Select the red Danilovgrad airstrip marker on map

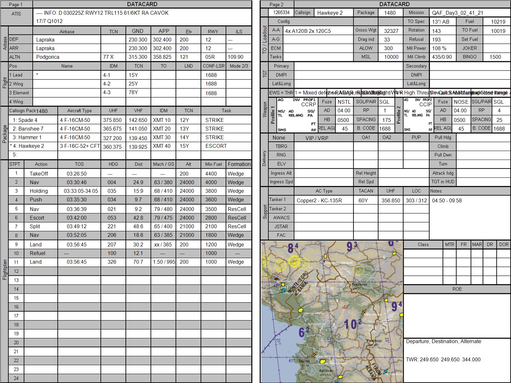click(276, 279)
